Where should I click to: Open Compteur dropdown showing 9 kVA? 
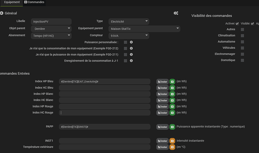pyautogui.click(x=129, y=36)
